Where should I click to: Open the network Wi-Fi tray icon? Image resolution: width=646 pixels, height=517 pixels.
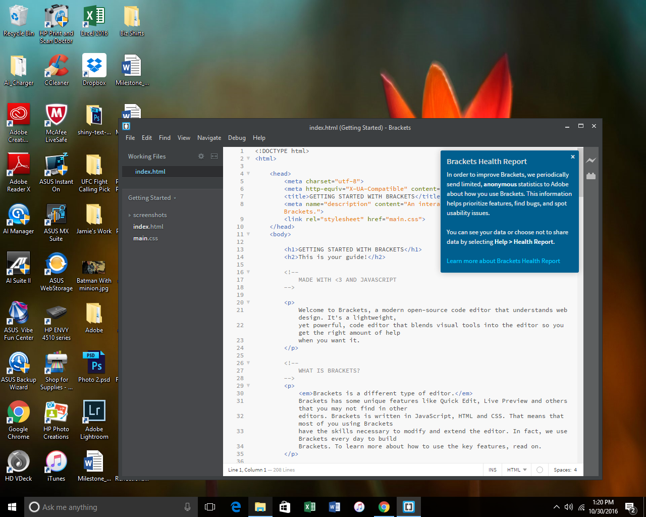(581, 507)
